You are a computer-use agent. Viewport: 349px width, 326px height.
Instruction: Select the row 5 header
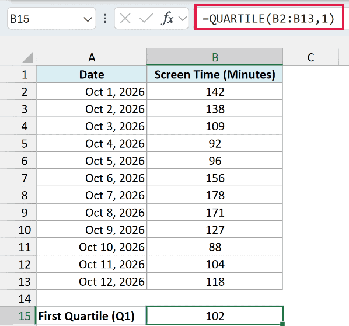18,143
